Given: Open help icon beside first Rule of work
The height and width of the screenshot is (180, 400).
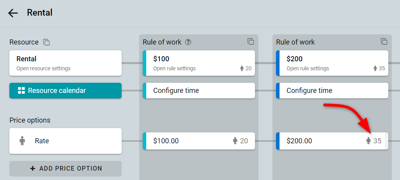Looking at the screenshot, I should pos(188,42).
